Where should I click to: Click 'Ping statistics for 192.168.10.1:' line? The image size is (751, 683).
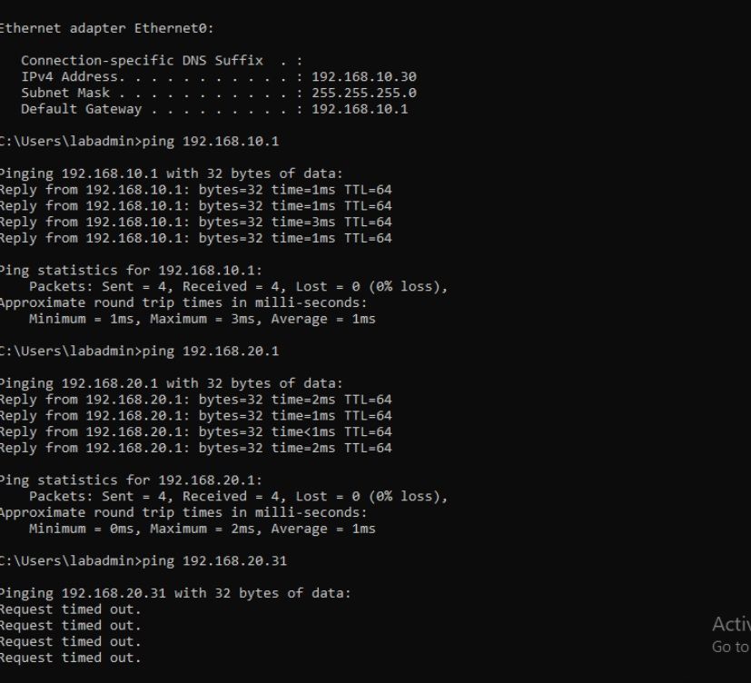point(133,271)
